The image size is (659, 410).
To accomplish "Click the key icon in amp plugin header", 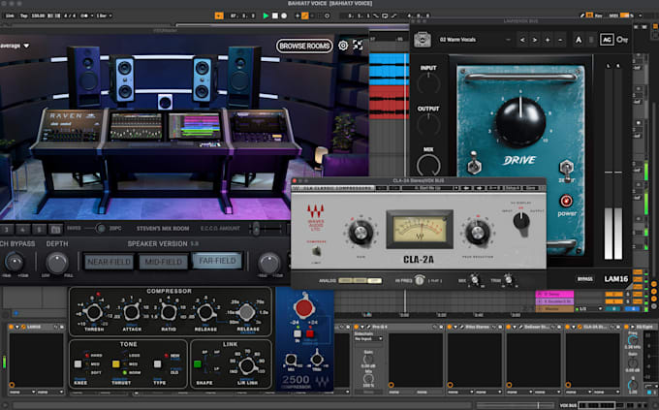I will (622, 40).
